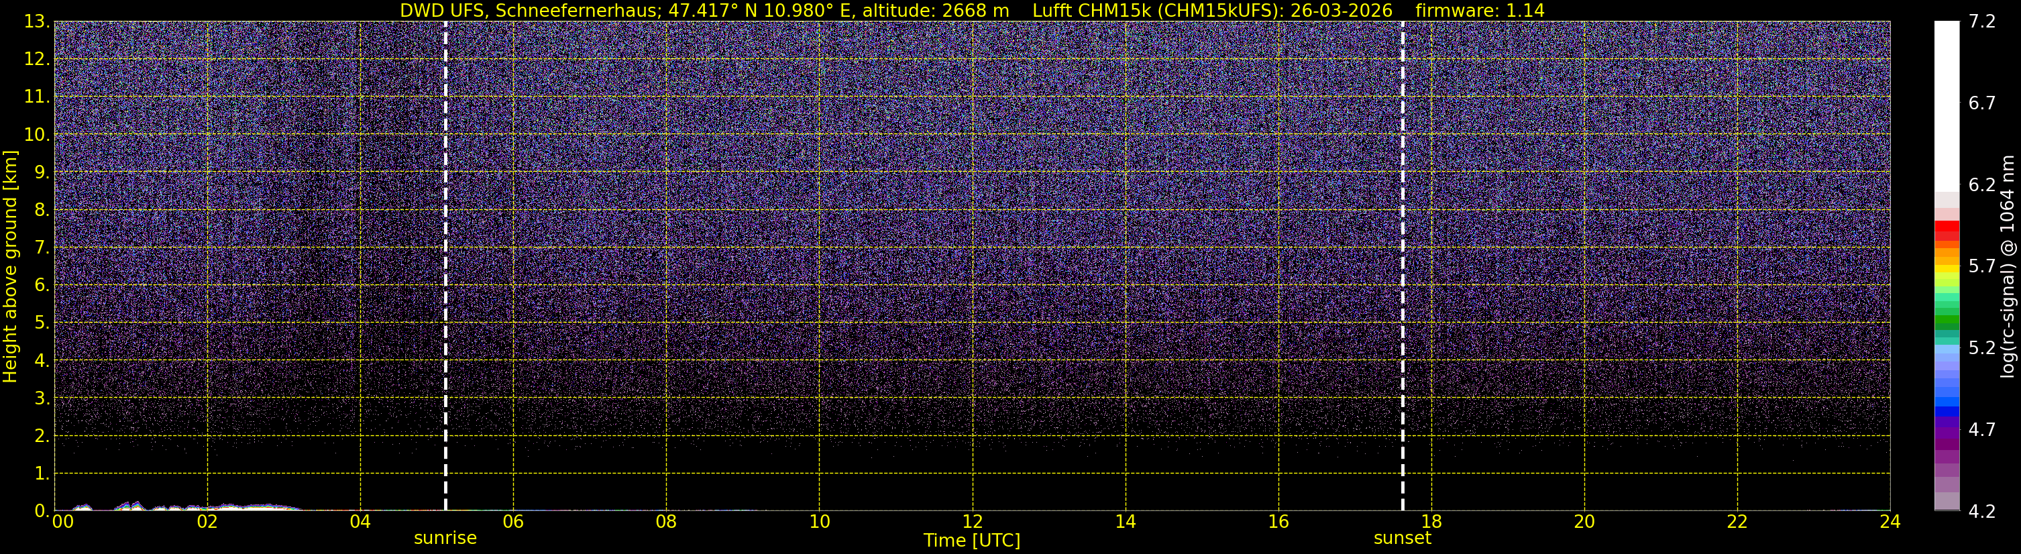Screen dimensions: 2021x554
Task: Click the 10 km height tick label
Action: coord(37,135)
